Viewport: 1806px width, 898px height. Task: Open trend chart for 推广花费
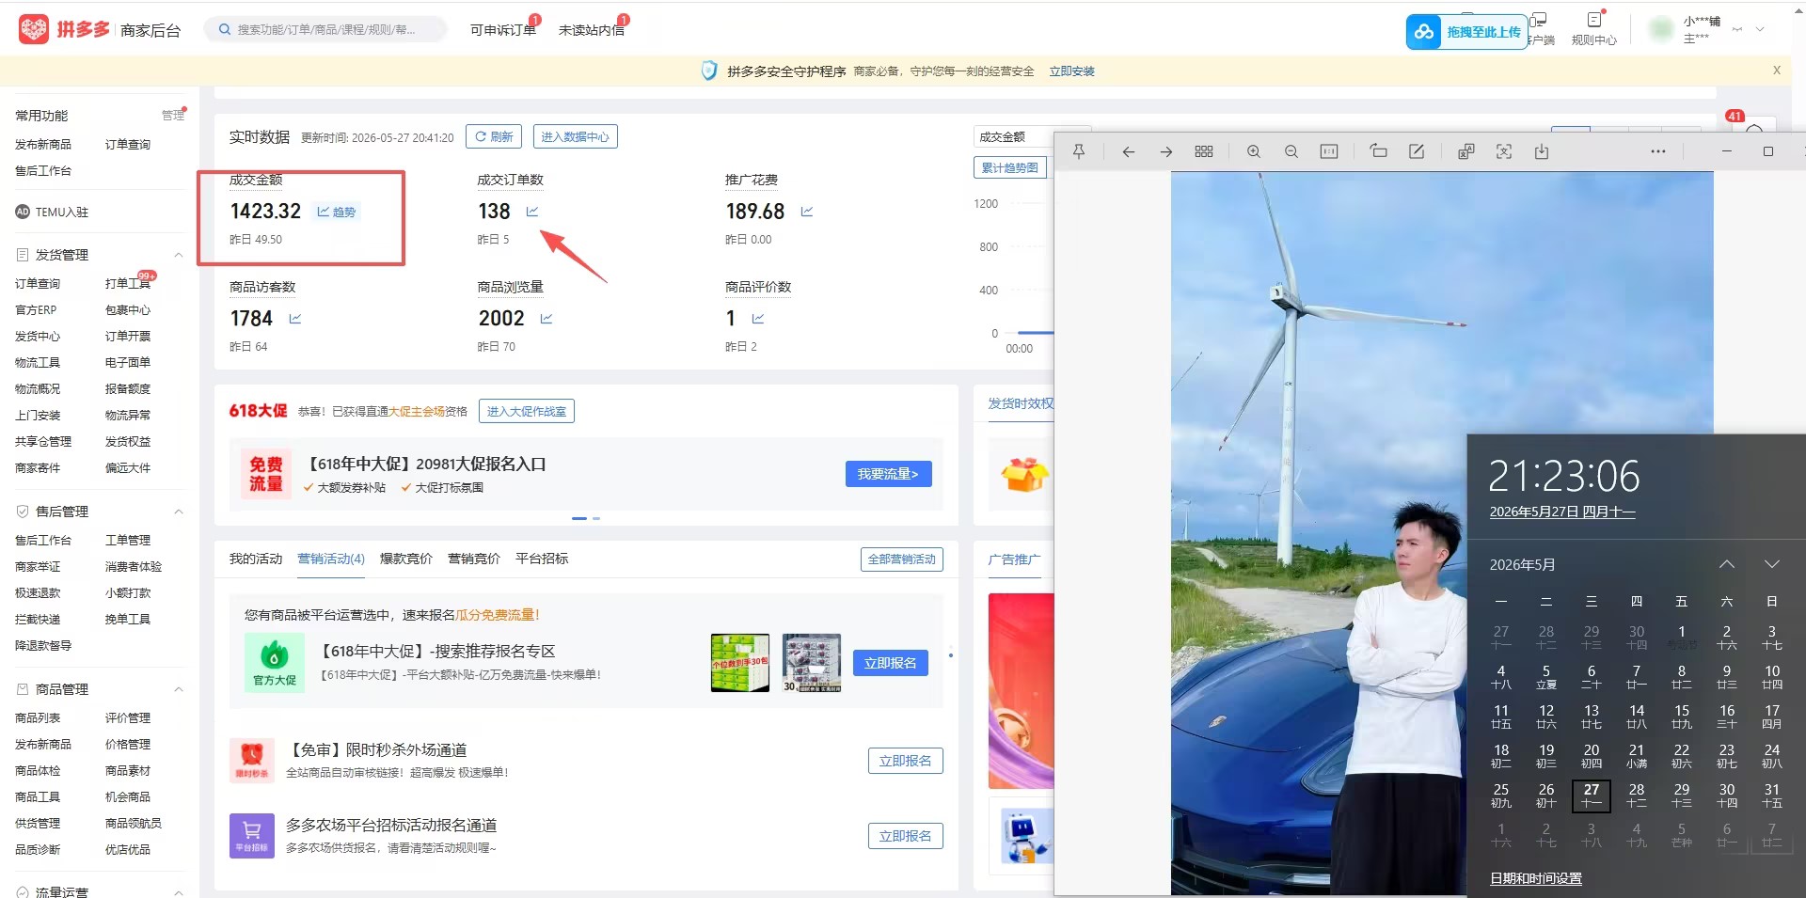pyautogui.click(x=806, y=212)
